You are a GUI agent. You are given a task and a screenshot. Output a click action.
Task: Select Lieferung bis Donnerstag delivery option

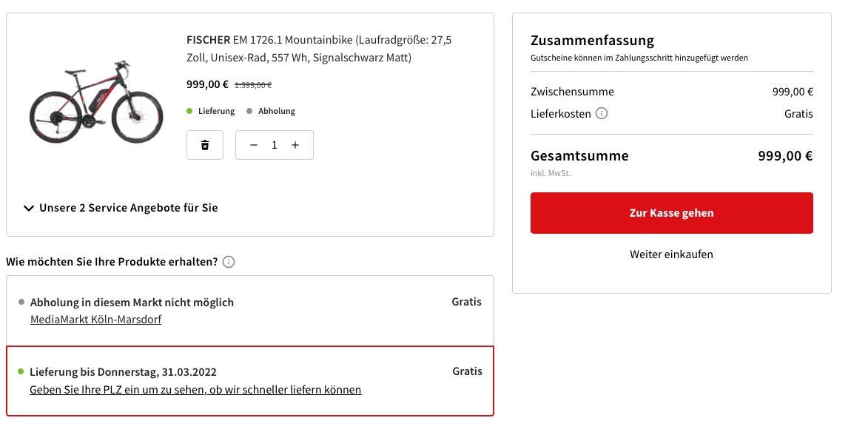coord(250,381)
